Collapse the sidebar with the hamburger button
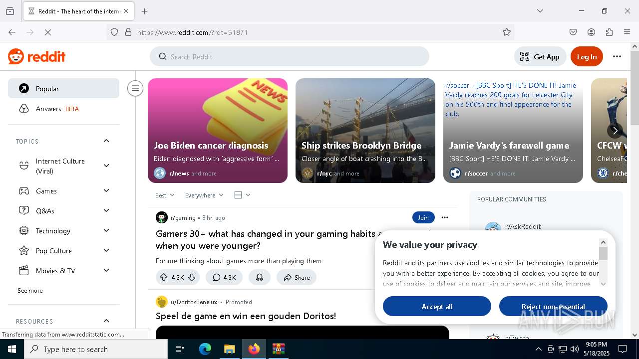Screen dimensions: 639x359 (135, 88)
